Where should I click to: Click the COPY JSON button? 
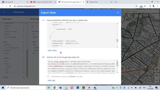coord(52,50)
